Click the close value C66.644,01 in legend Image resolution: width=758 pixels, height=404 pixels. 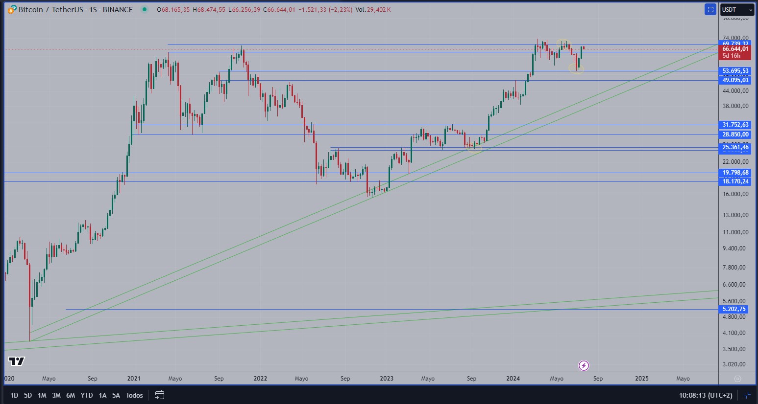[279, 9]
